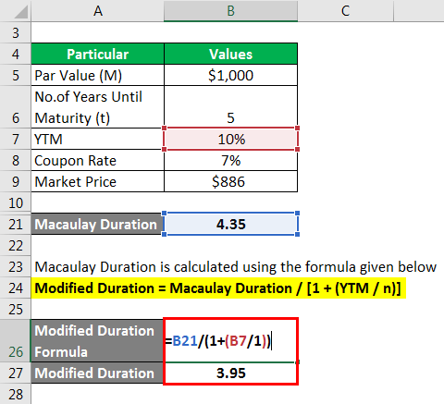
Task: Click the '=B21/(1+(B7/1))' formula cell
Action: (x=230, y=341)
